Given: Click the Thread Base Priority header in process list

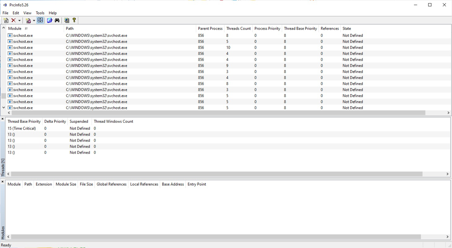Looking at the screenshot, I should [300, 29].
